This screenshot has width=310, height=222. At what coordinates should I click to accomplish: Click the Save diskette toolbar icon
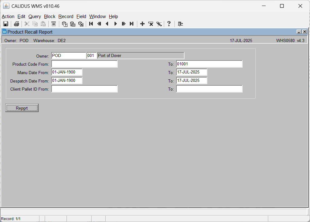[6, 24]
